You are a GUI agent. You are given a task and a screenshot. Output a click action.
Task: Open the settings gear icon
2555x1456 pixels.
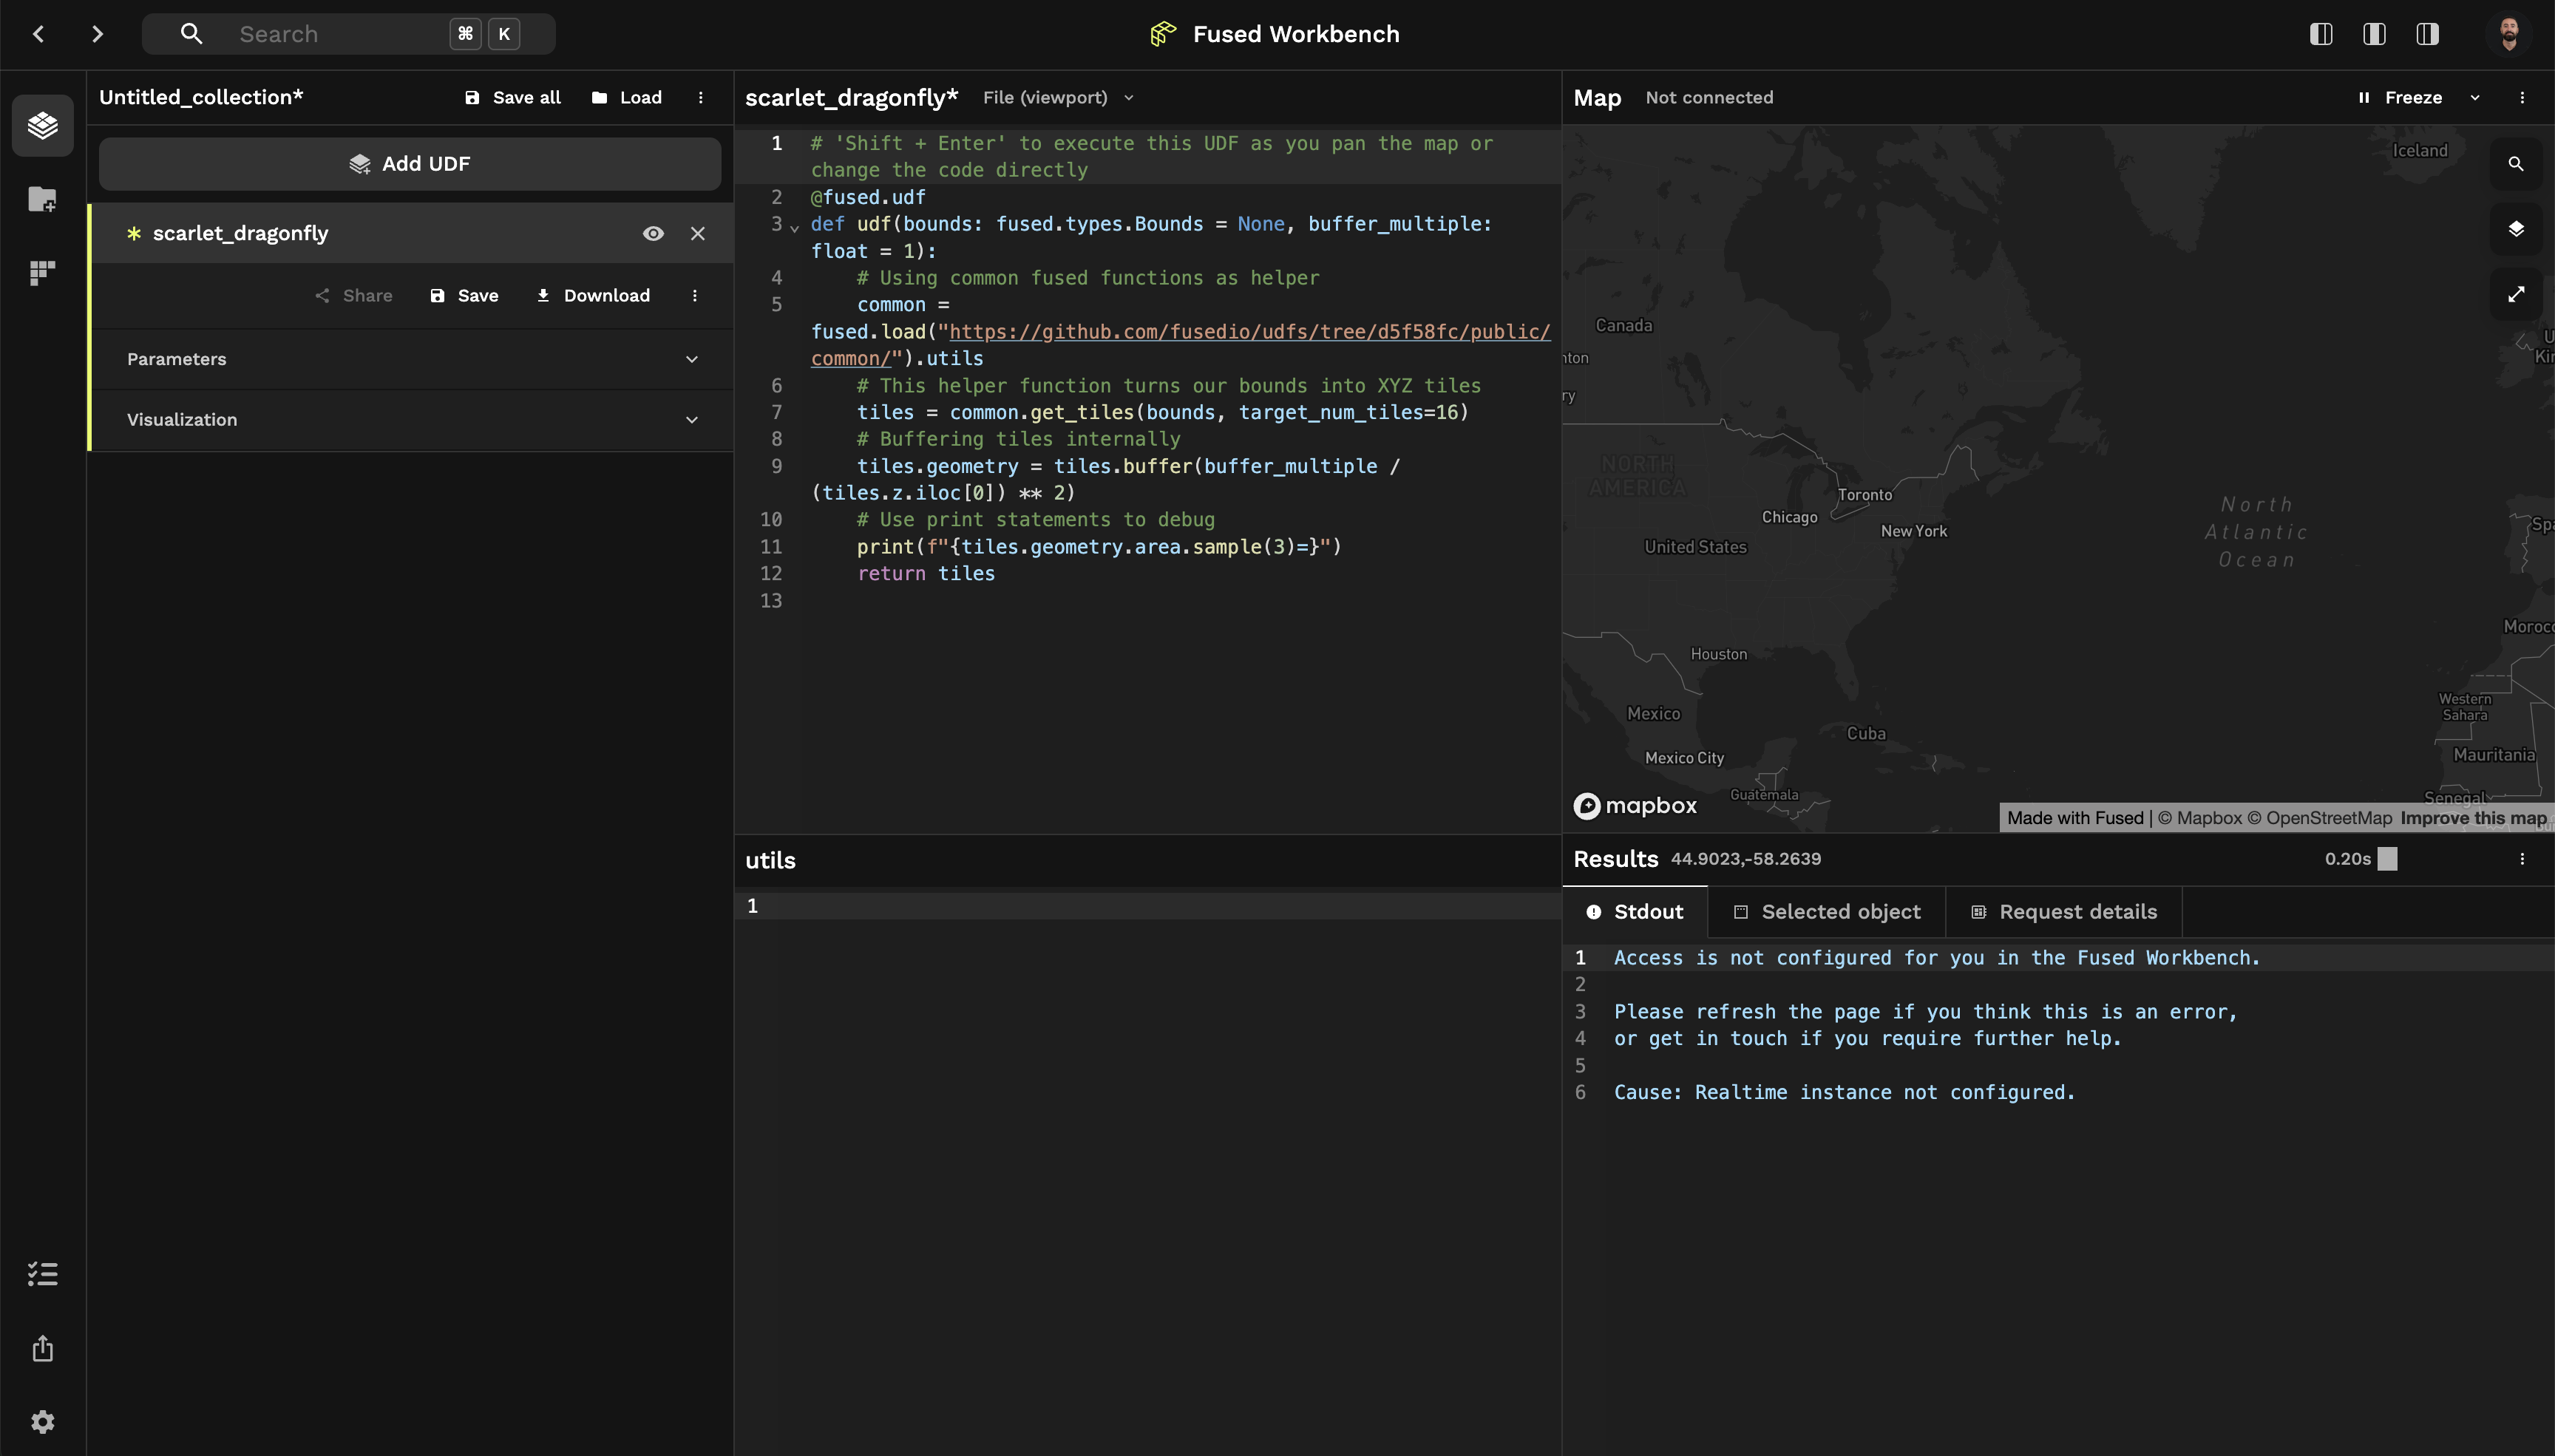coord(43,1422)
